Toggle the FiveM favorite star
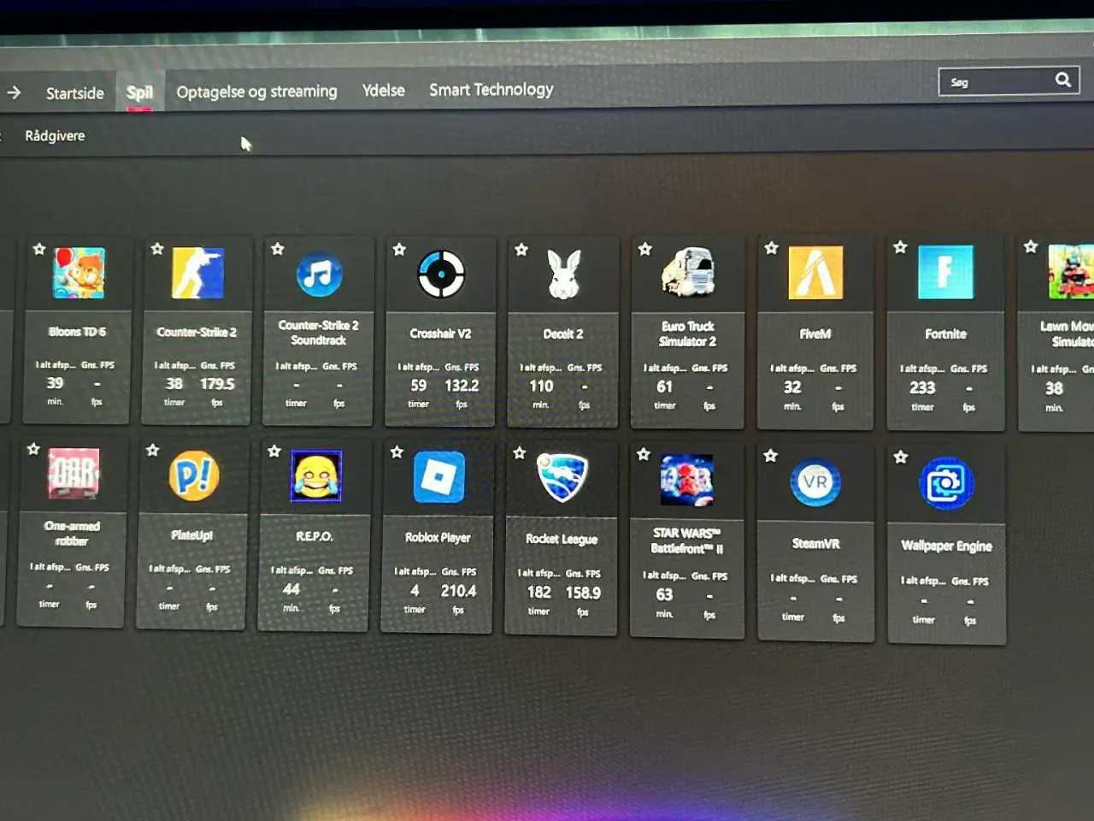The height and width of the screenshot is (821, 1094). [772, 248]
